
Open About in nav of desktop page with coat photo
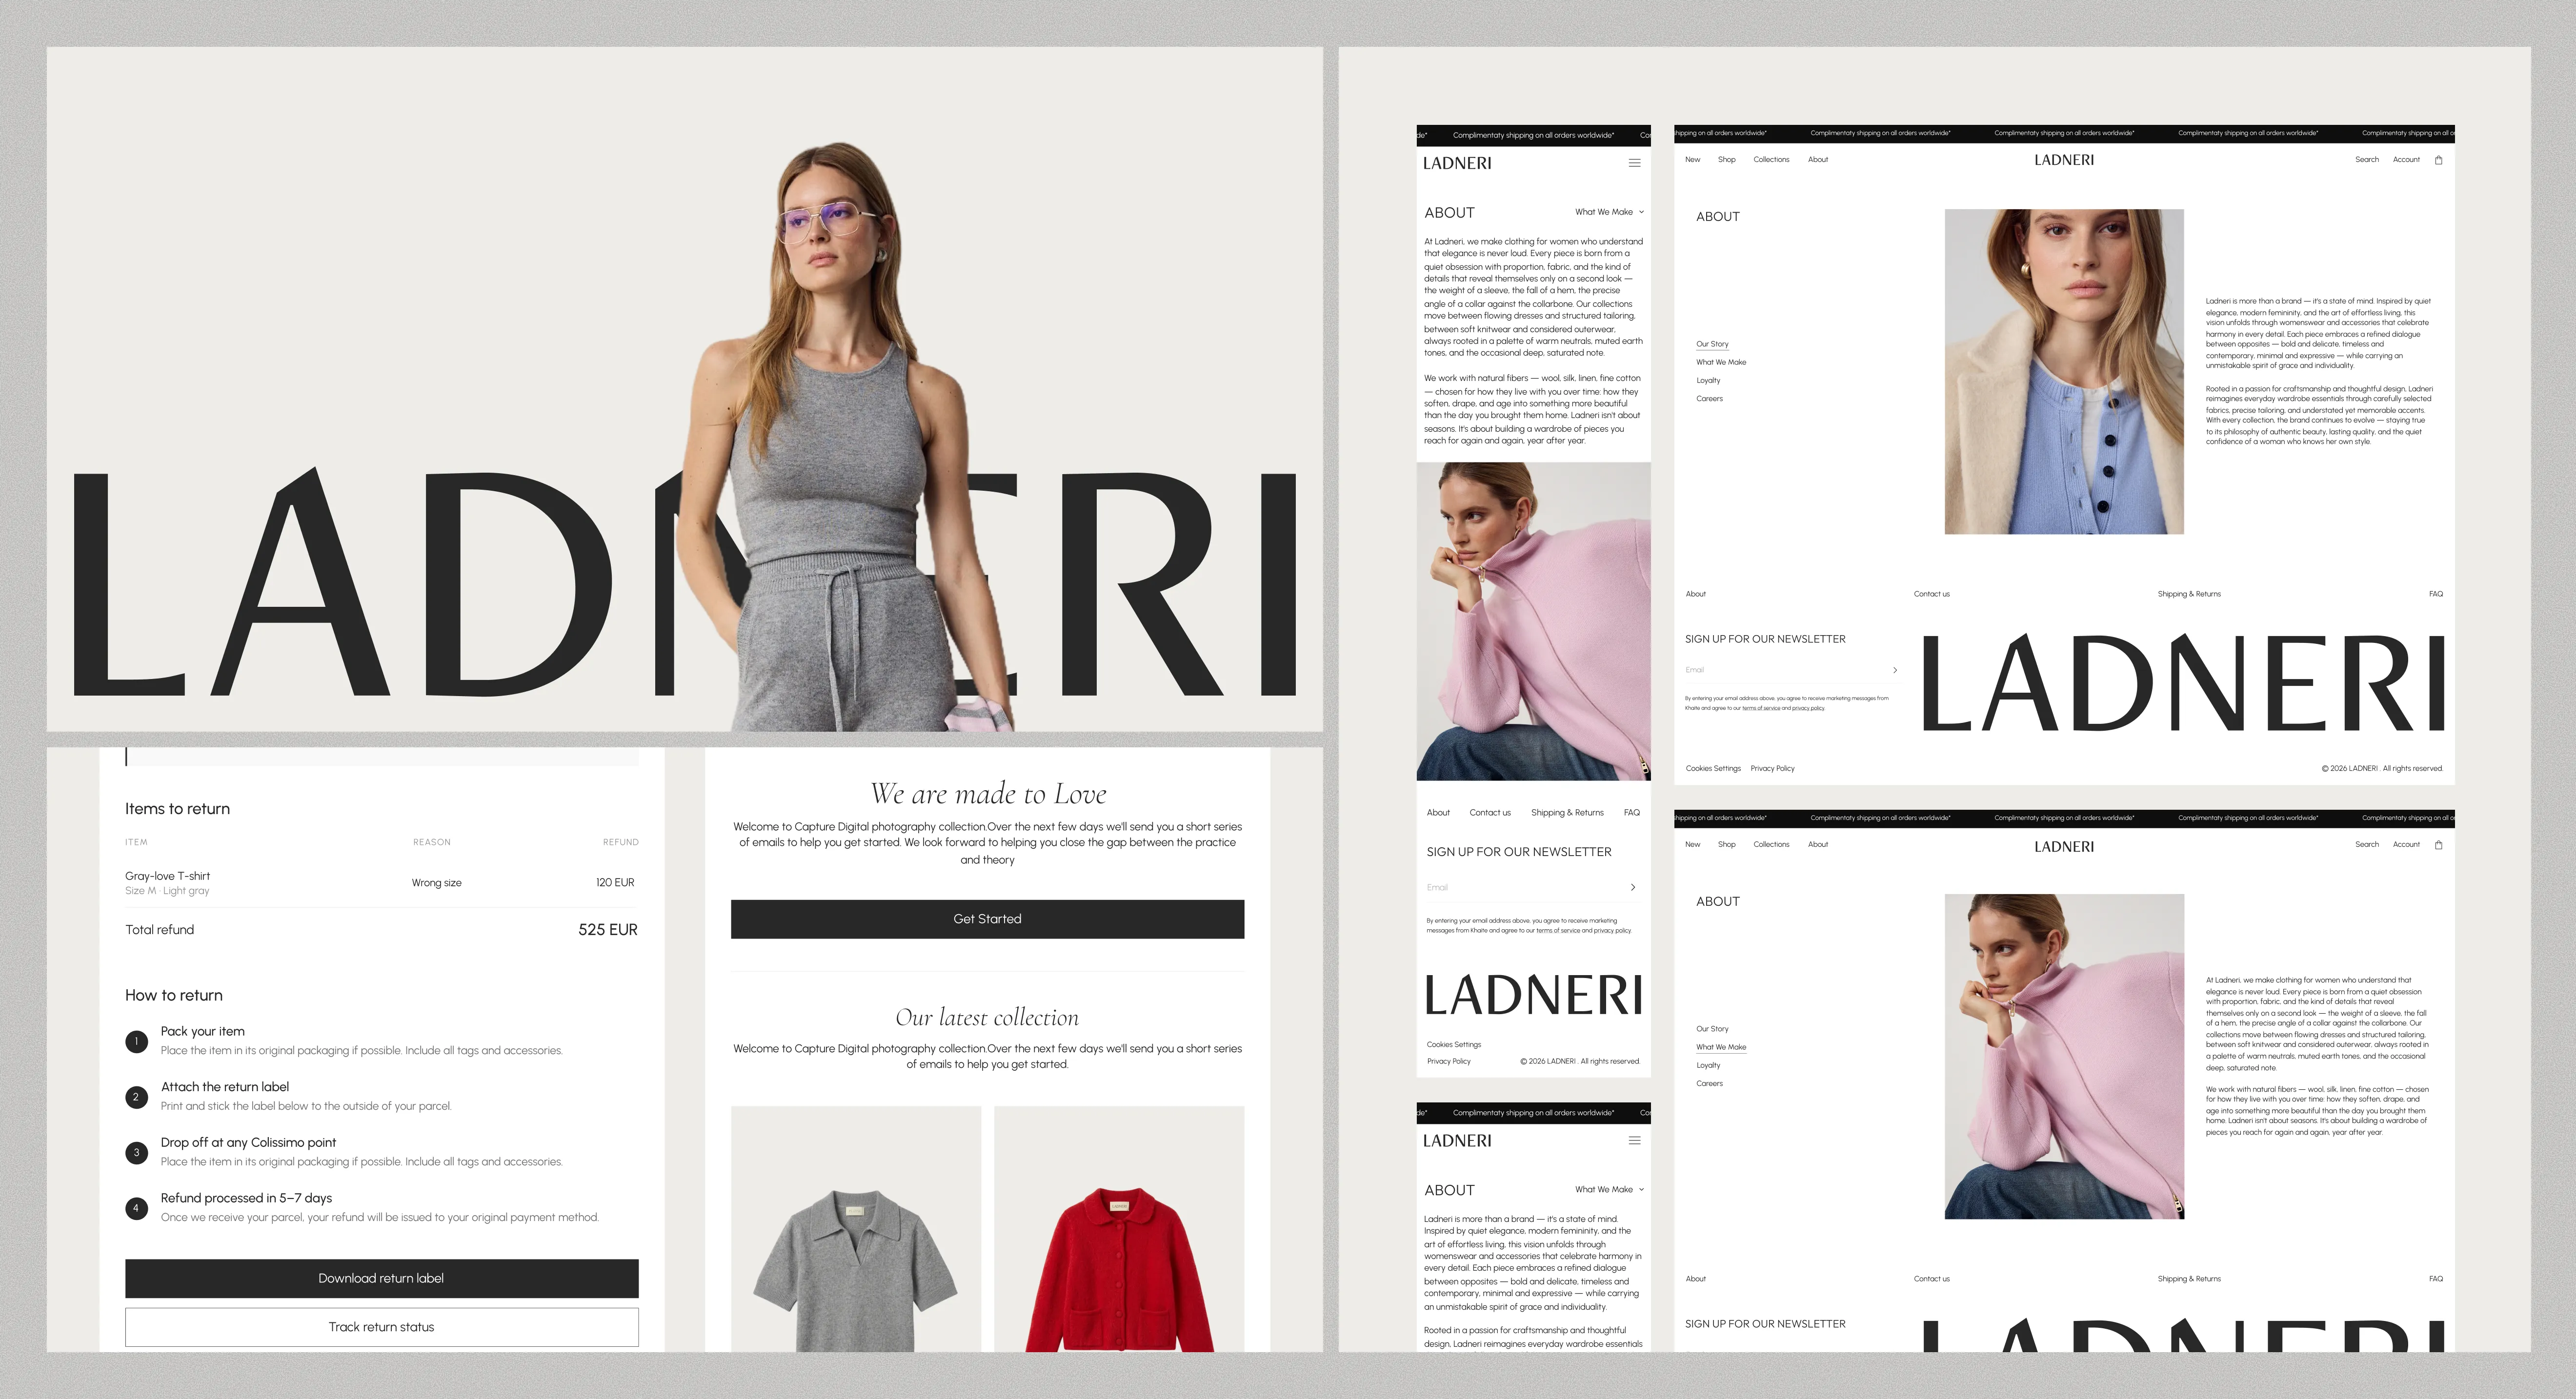point(1817,160)
